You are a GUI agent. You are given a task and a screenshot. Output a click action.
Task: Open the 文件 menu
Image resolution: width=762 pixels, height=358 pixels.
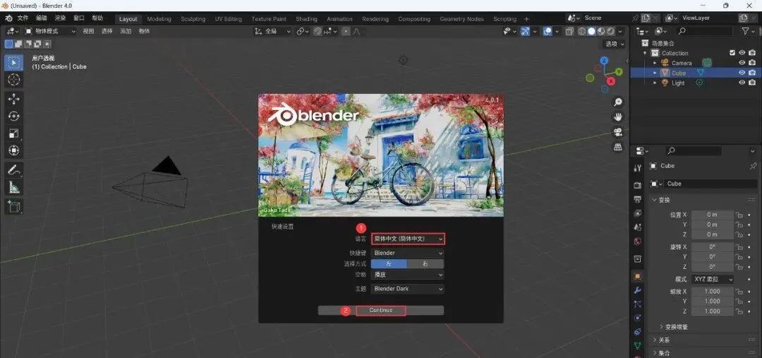[x=23, y=18]
